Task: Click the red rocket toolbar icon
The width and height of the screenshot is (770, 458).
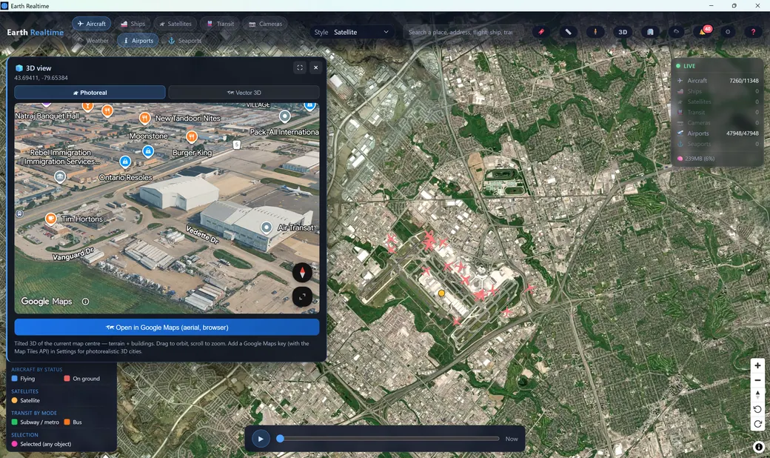Action: click(541, 32)
